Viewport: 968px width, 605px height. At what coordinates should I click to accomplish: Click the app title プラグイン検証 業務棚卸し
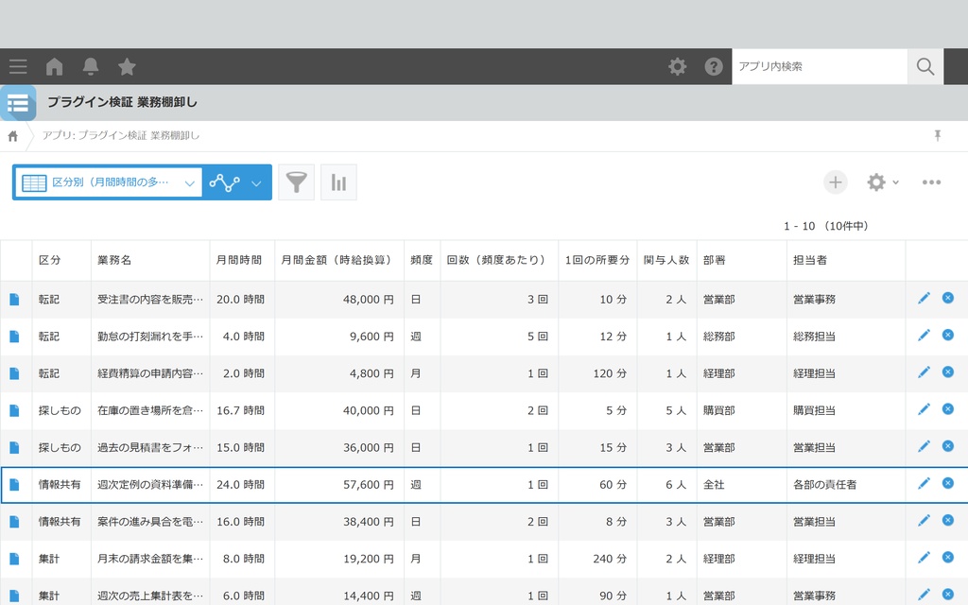tap(122, 102)
